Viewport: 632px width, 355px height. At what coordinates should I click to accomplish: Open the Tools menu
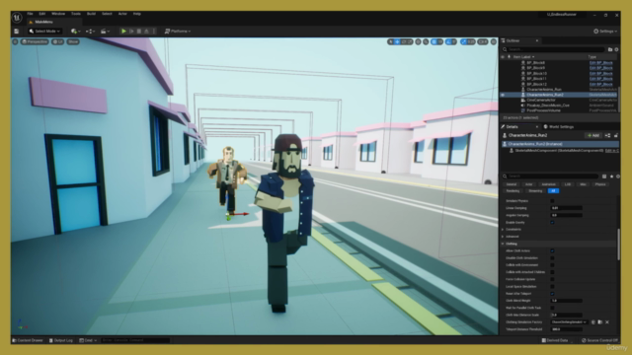[76, 14]
